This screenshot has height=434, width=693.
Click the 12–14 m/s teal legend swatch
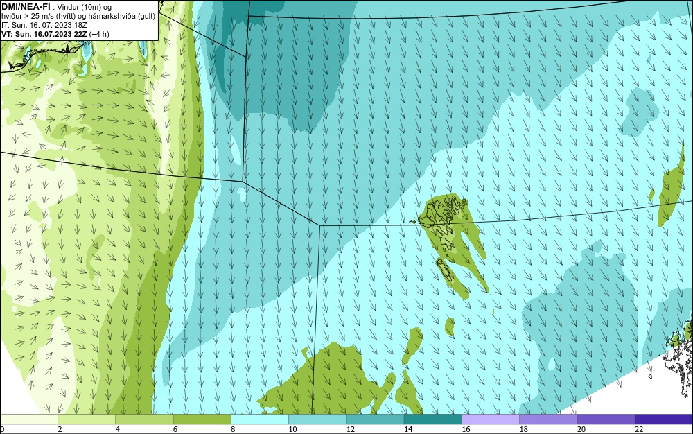[375, 419]
